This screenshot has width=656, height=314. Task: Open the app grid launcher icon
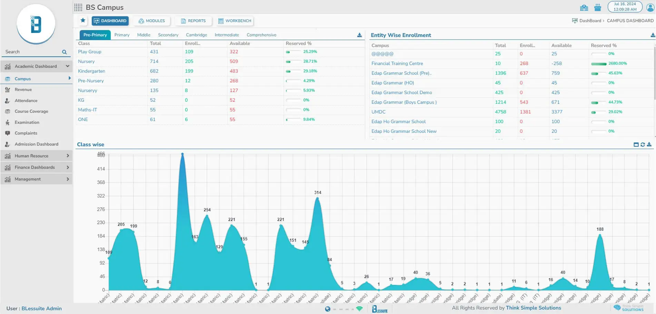pyautogui.click(x=78, y=7)
